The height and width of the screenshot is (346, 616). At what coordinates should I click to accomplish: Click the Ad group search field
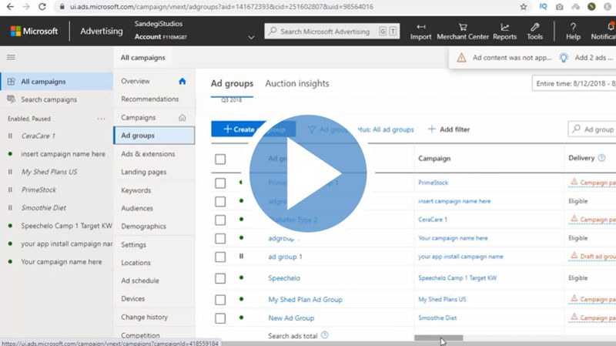[x=592, y=129]
